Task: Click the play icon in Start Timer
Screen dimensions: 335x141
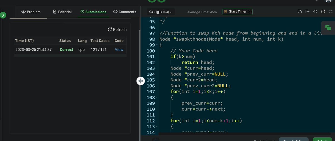Action: (250, 12)
